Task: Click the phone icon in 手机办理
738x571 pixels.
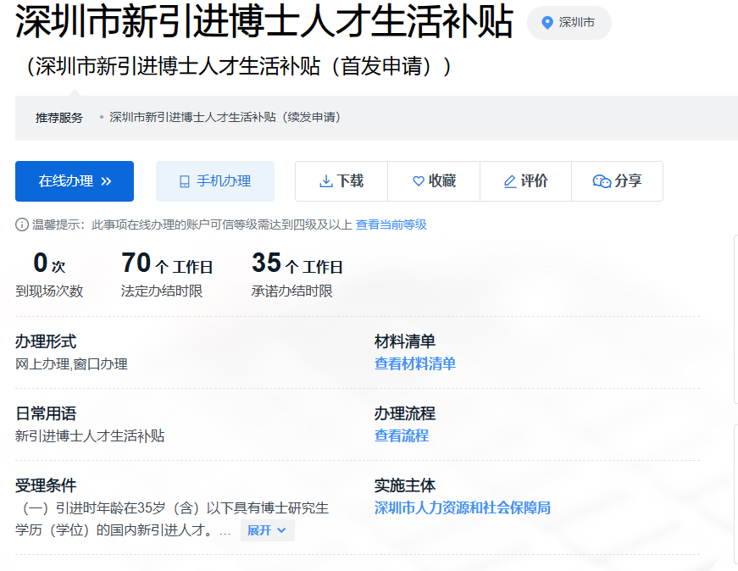Action: [185, 181]
